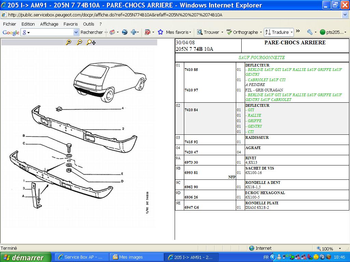Viewport: 350px width, 262px height.
Task: Open the Favoris menu
Action: click(70, 24)
